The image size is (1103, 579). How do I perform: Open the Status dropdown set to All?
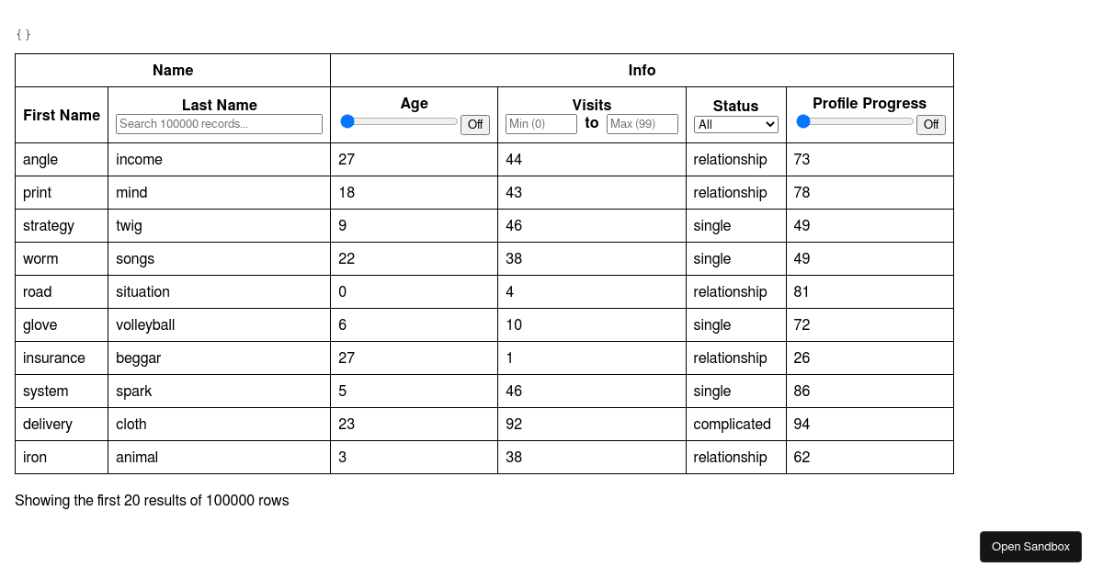pos(736,124)
